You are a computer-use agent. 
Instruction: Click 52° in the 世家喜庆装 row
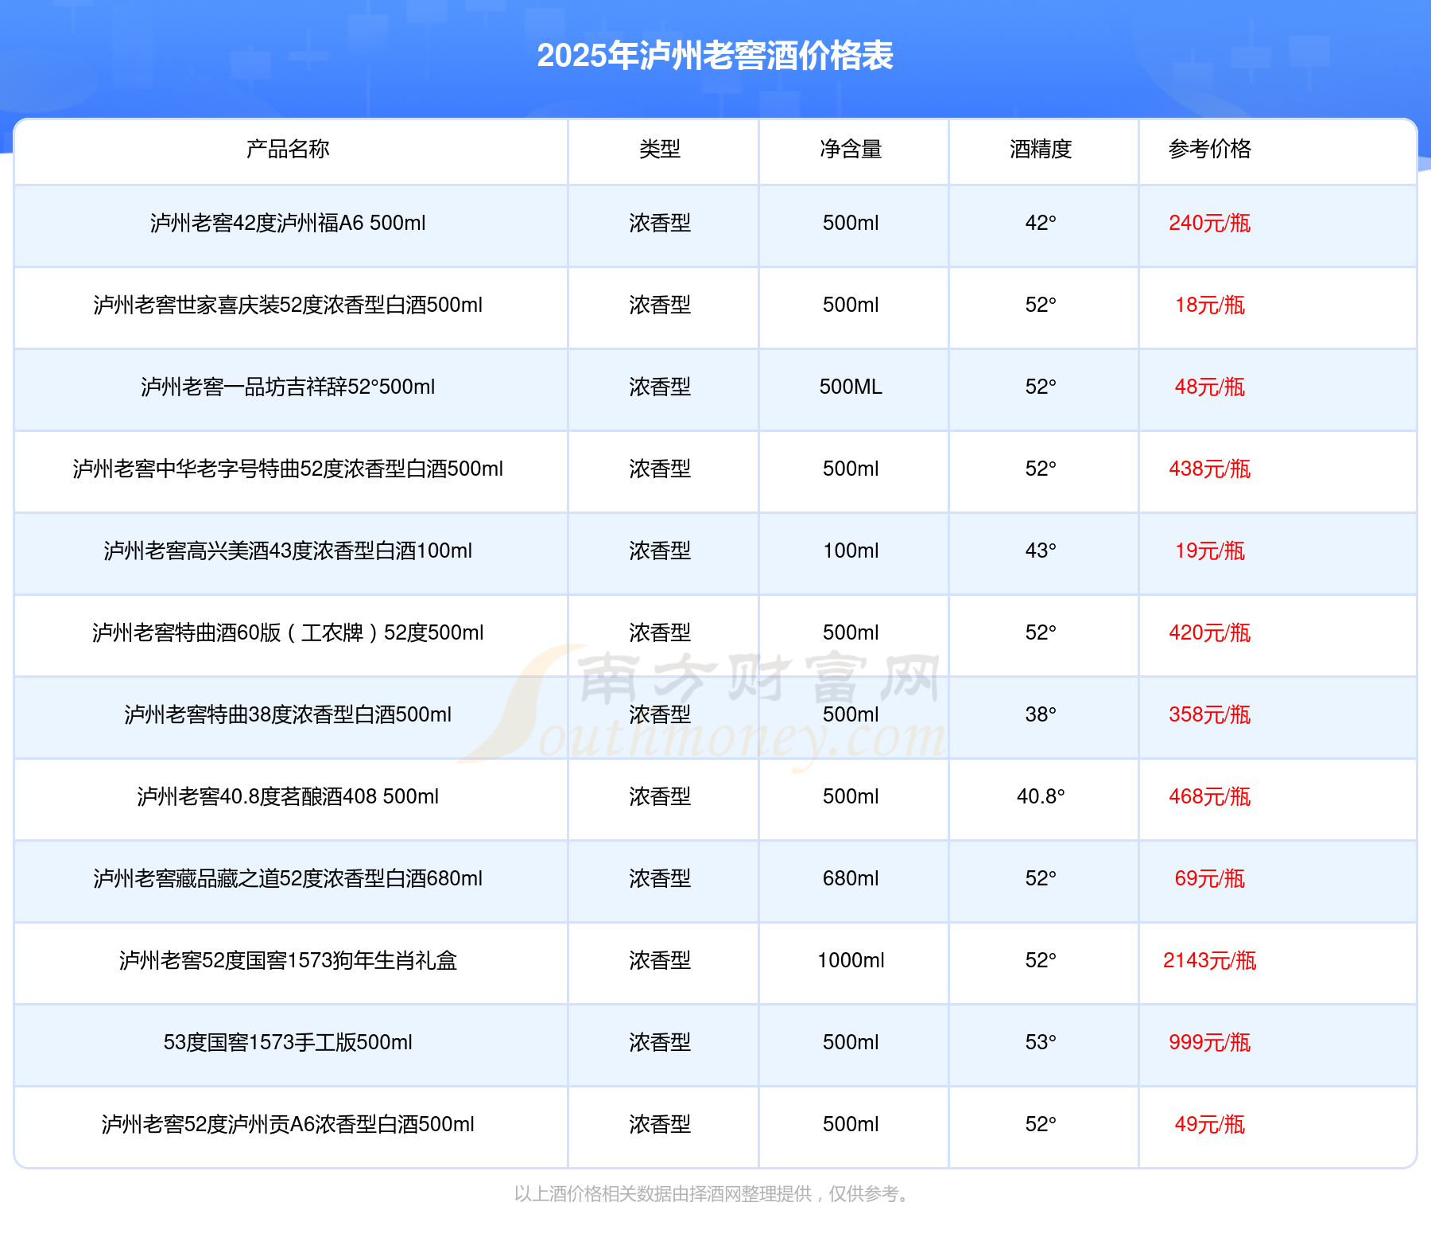pos(1041,305)
